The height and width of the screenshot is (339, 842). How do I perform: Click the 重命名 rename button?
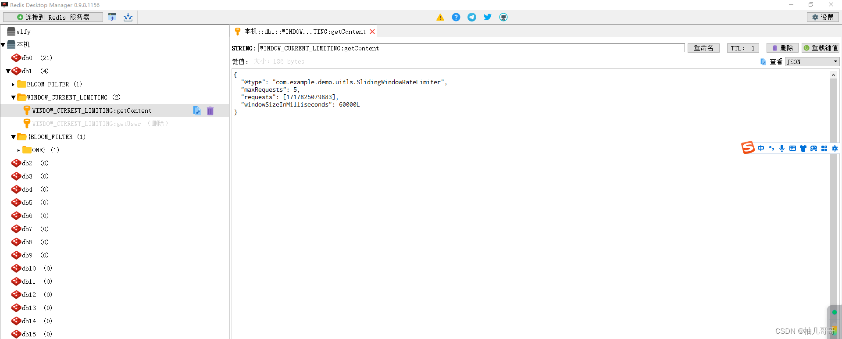[x=703, y=48]
